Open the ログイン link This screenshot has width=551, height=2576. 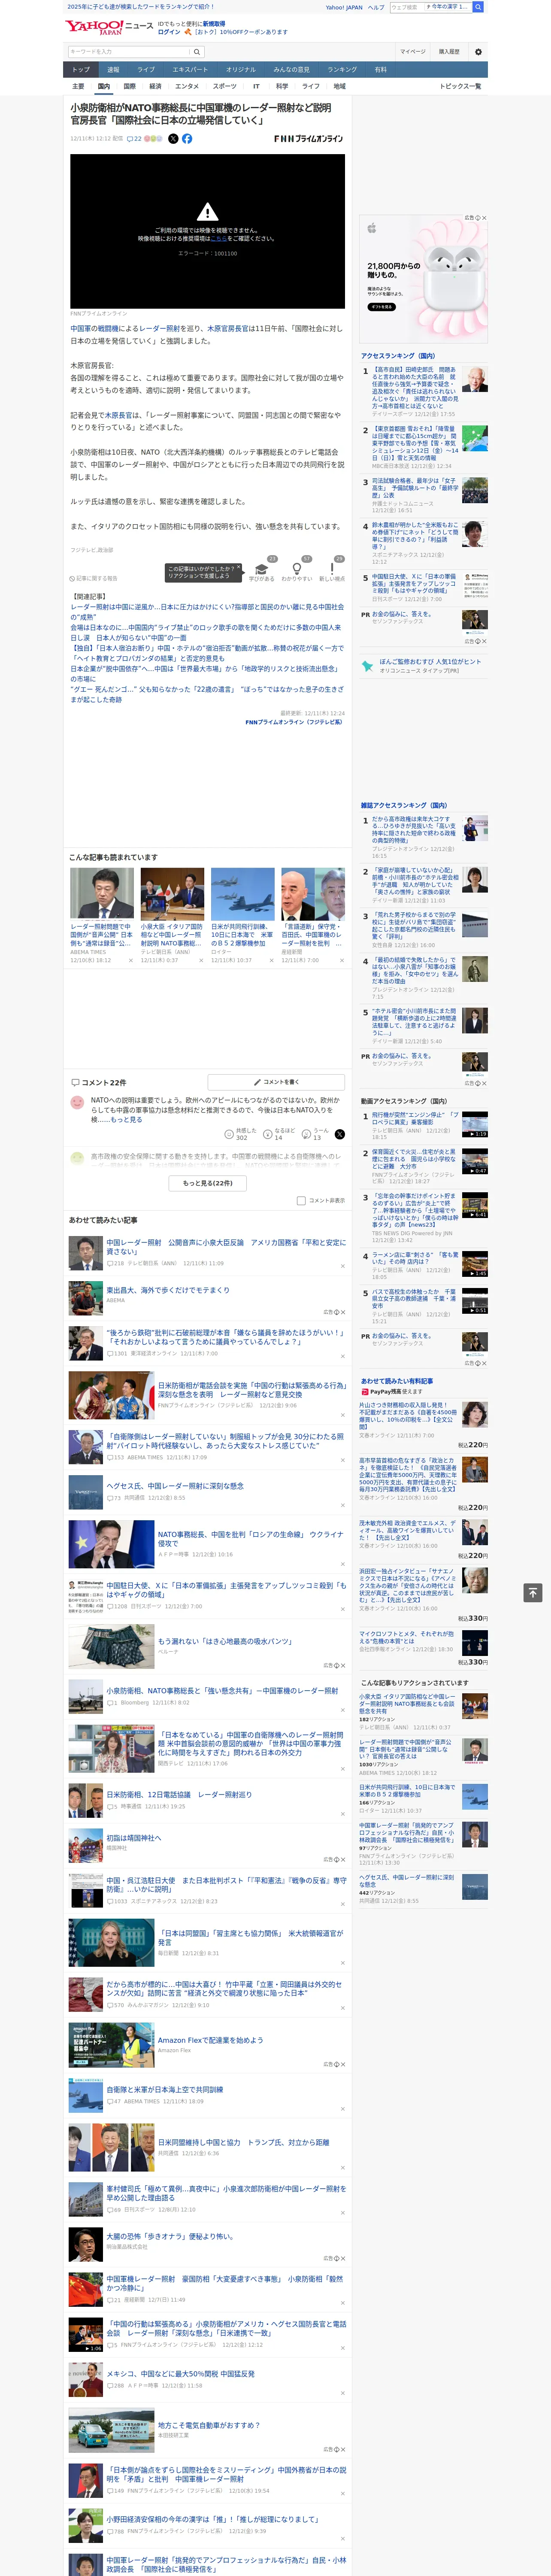coord(169,32)
